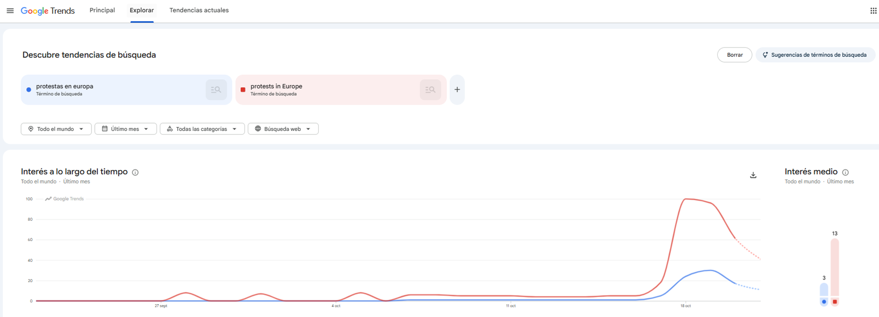The image size is (879, 317).
Task: Open Sugerencias de términos de búsqueda
Action: (815, 55)
